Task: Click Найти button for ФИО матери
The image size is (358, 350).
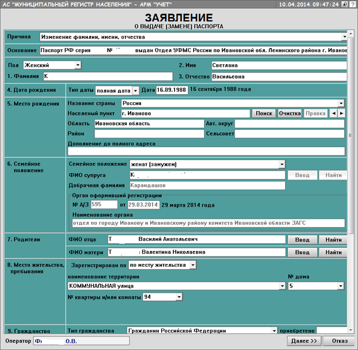Action: [x=333, y=252]
